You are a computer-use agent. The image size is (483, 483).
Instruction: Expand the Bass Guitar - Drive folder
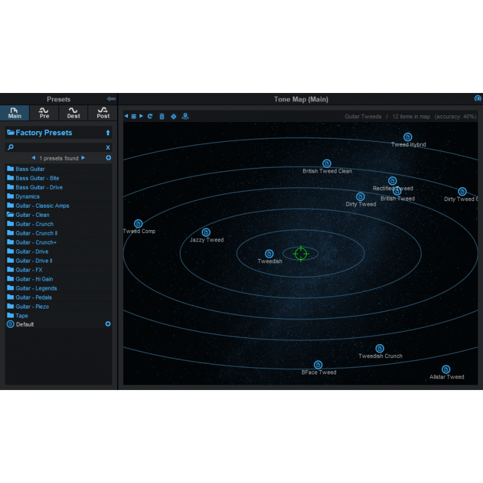(39, 187)
